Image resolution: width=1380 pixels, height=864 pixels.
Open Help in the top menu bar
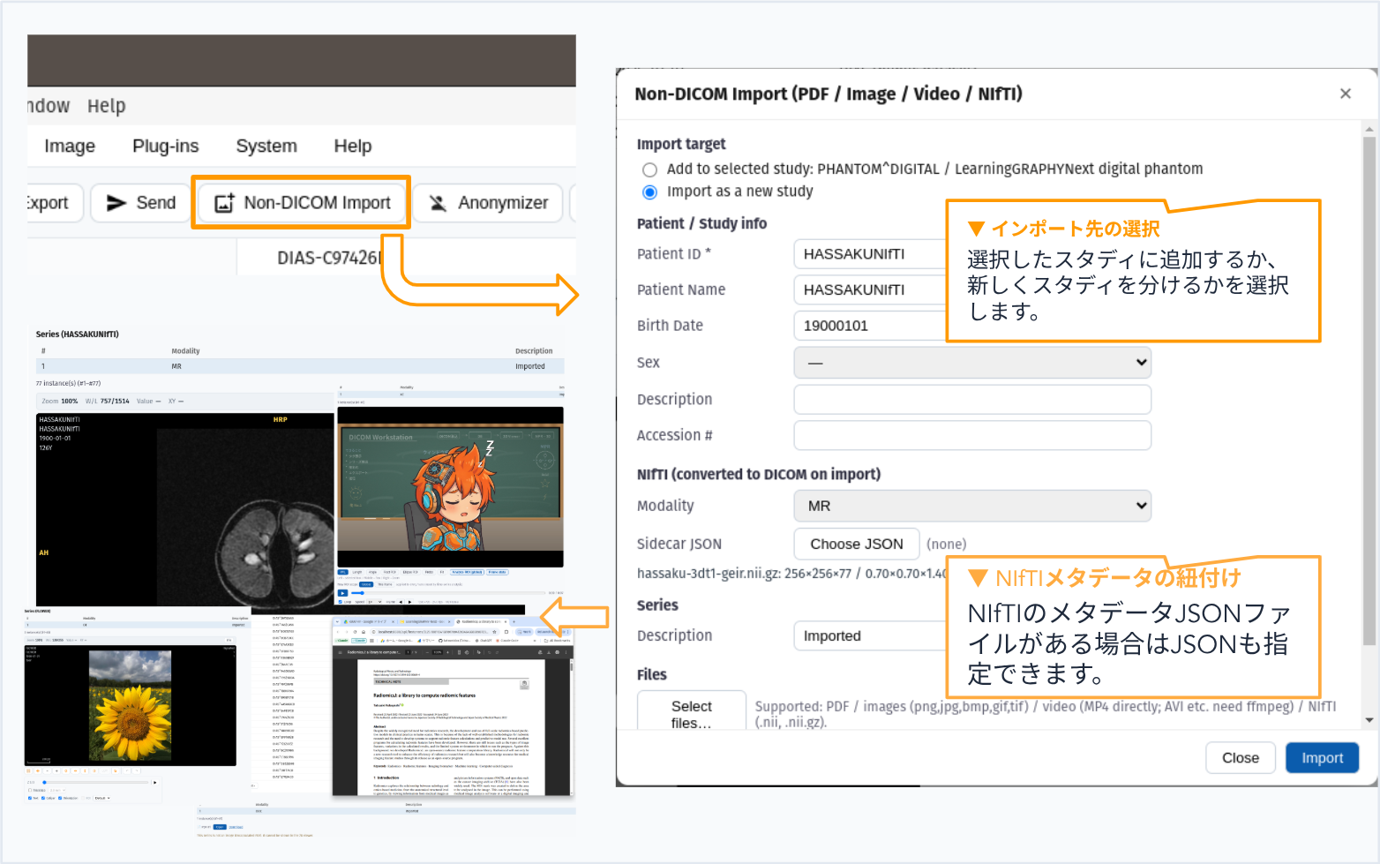pos(107,106)
